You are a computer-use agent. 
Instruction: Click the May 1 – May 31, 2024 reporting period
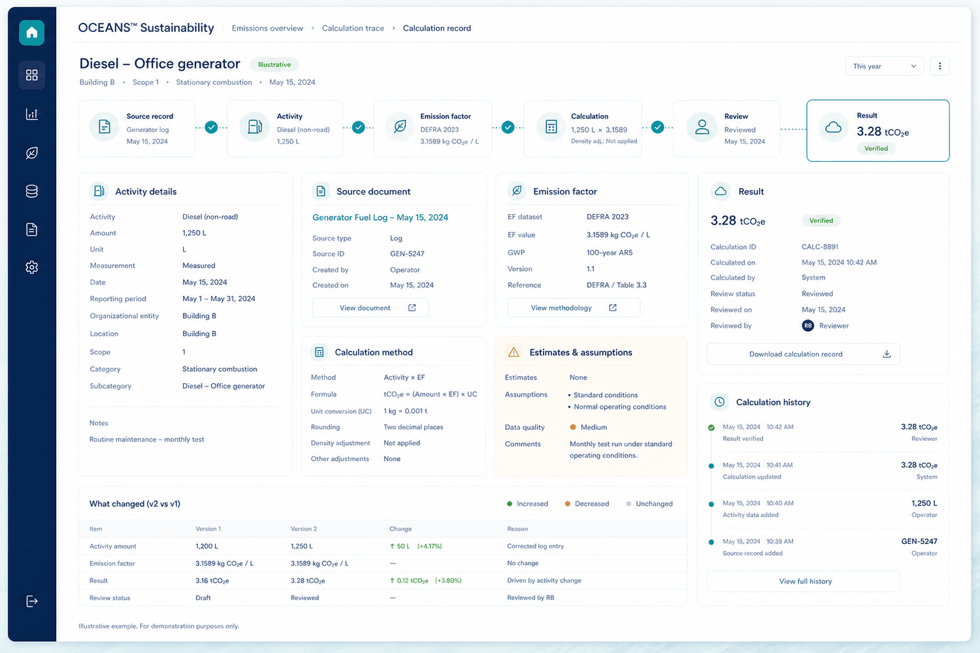pyautogui.click(x=219, y=298)
